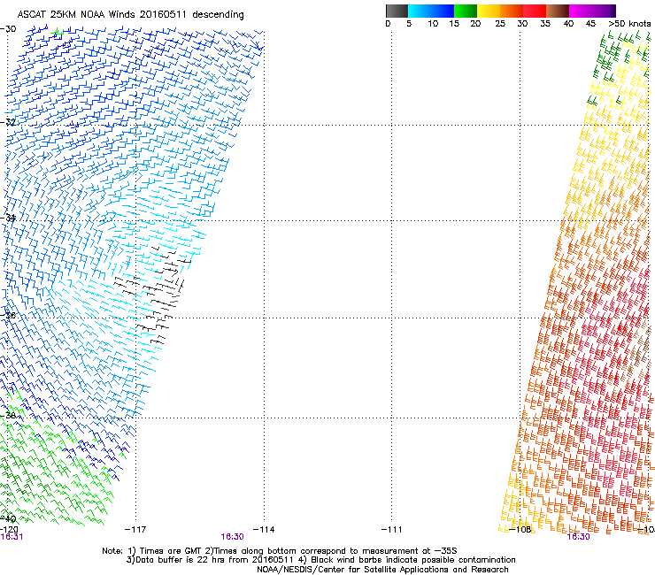Click the -38 latitude axis label

coord(8,415)
